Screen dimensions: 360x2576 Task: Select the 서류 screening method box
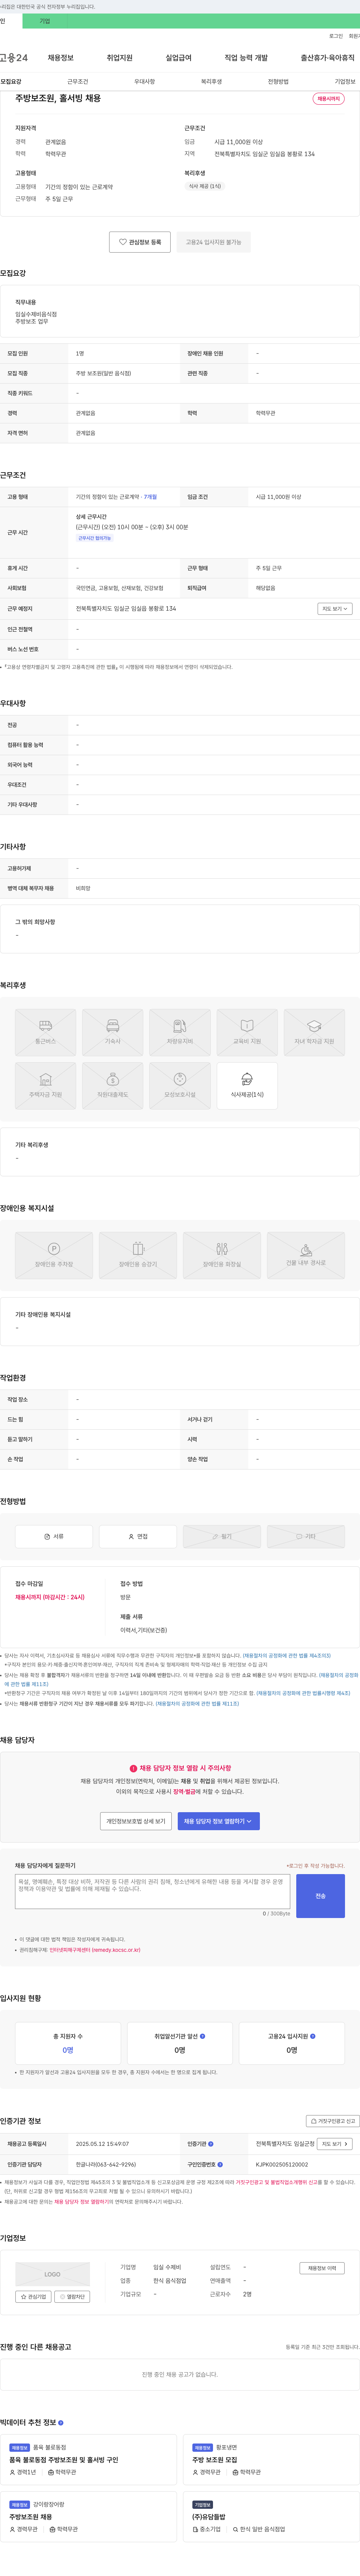coord(54,1537)
